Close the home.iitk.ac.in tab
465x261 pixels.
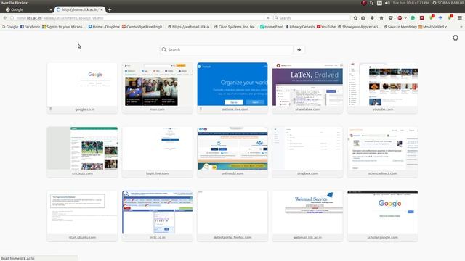click(x=102, y=9)
